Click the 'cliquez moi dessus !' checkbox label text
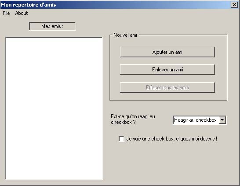 point(196,139)
